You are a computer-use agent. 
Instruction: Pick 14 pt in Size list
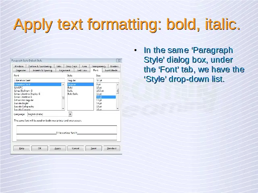pos(99,103)
